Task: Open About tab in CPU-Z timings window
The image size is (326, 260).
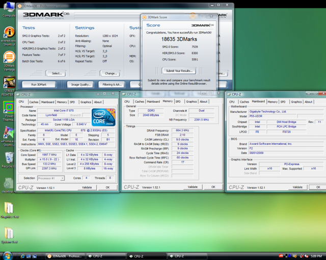Action: 204,102
